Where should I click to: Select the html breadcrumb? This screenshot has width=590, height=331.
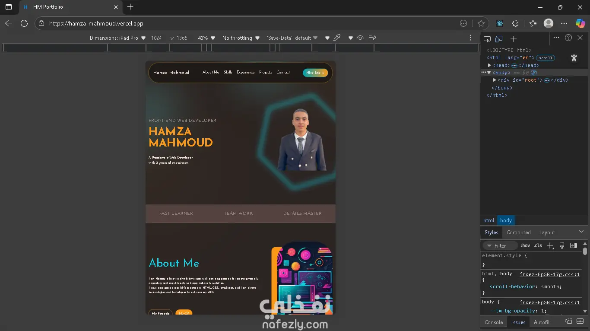click(x=488, y=220)
